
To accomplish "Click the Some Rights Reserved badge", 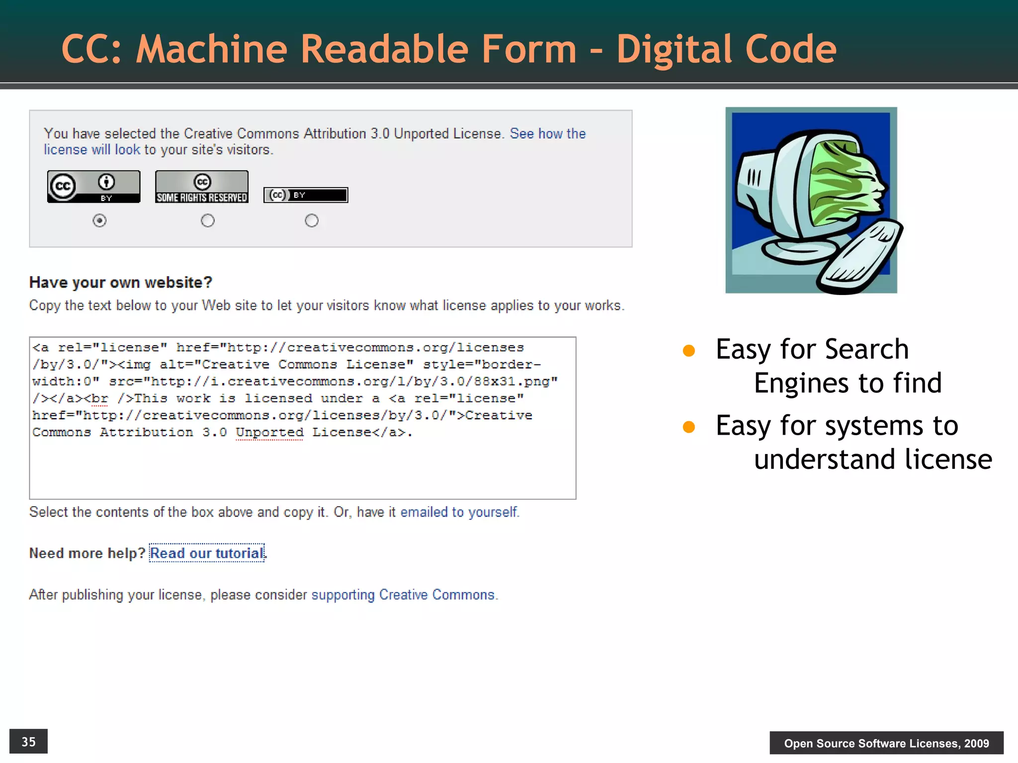I will point(201,186).
